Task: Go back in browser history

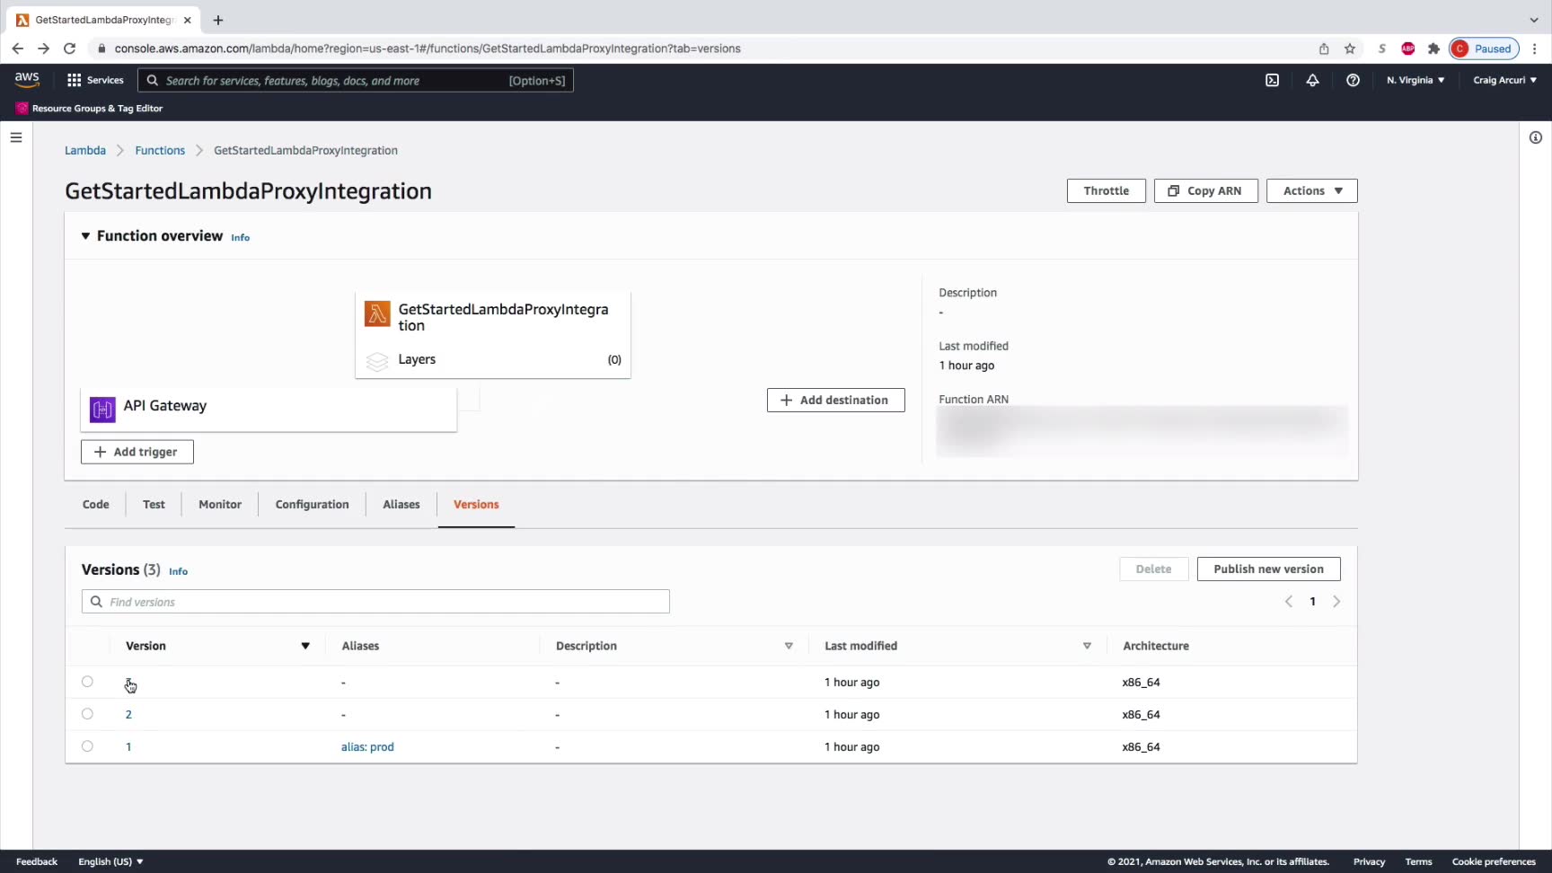Action: [18, 48]
